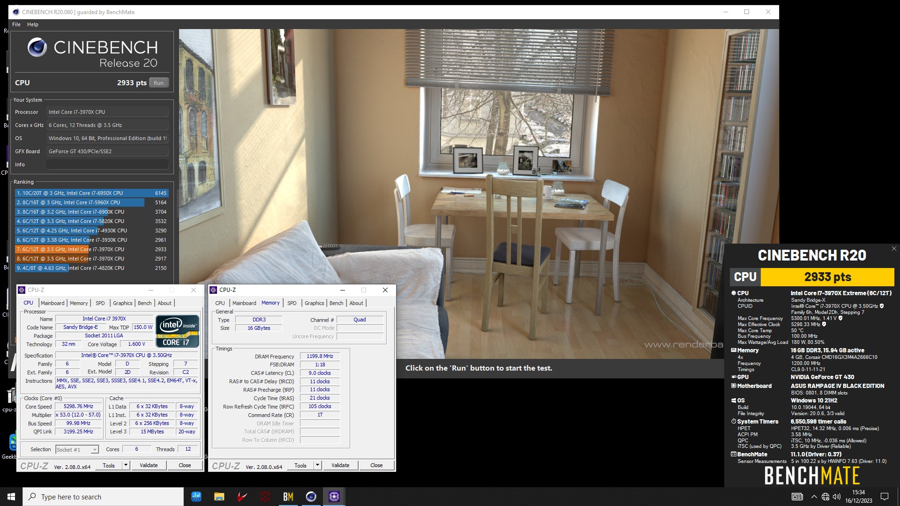Open Mainboard tab in right CPU-Z window
This screenshot has width=900, height=506.
[244, 303]
